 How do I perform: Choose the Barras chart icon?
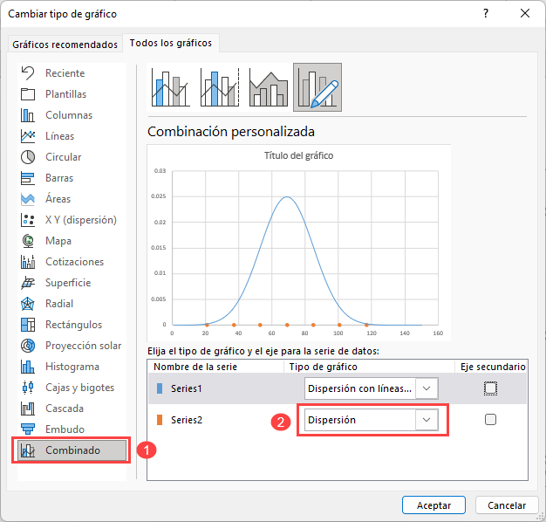click(28, 178)
